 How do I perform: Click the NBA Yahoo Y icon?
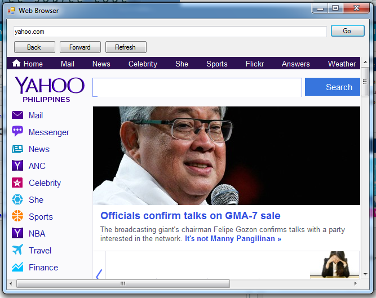pyautogui.click(x=17, y=233)
